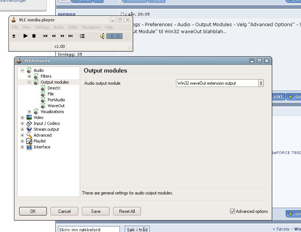Click the Første pagination link
The height and width of the screenshot is (232, 301).
click(281, 229)
